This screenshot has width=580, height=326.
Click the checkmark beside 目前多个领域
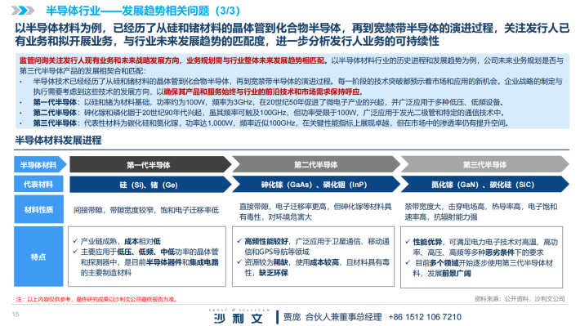pyautogui.click(x=408, y=263)
